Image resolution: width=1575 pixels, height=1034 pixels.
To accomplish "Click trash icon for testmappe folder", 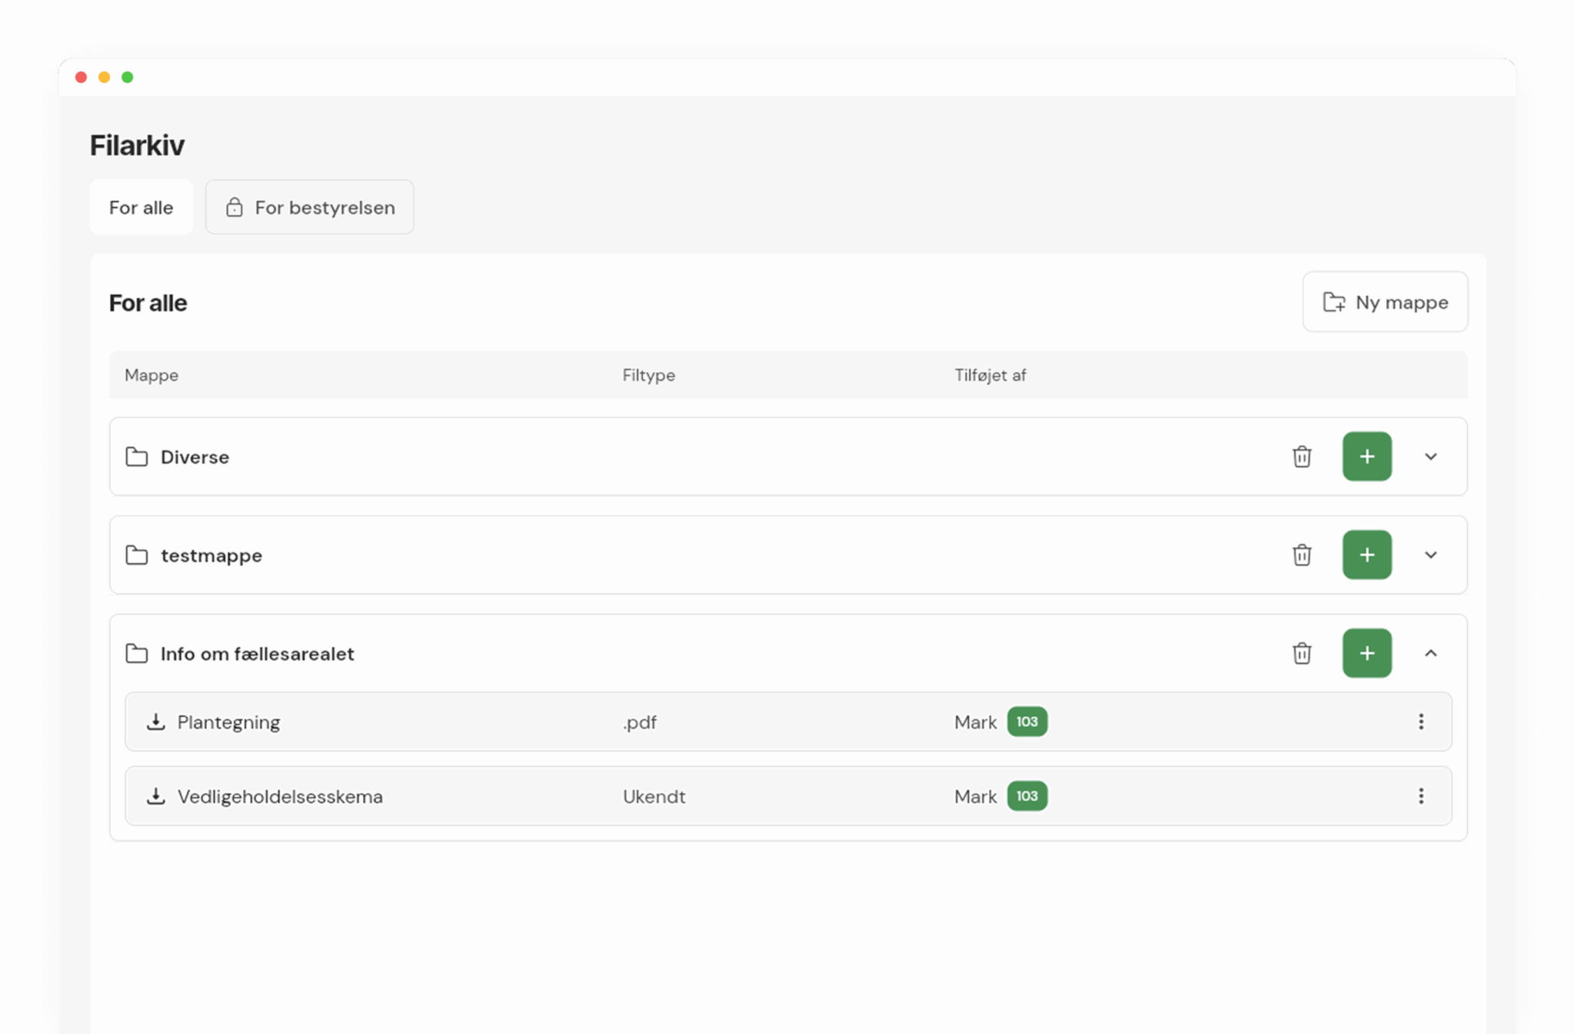I will coord(1301,555).
